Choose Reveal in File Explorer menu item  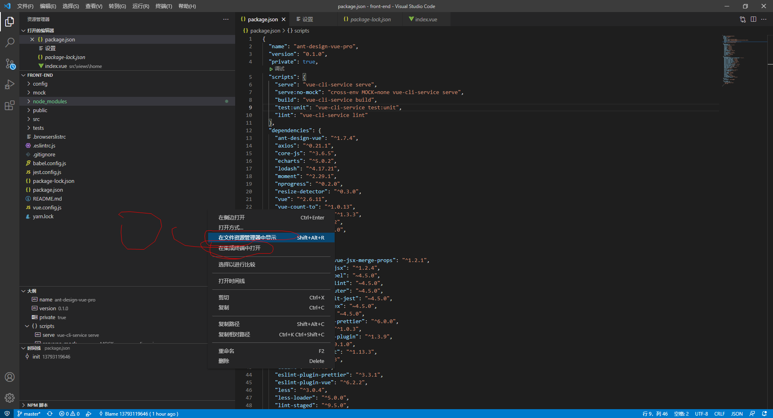pos(271,238)
